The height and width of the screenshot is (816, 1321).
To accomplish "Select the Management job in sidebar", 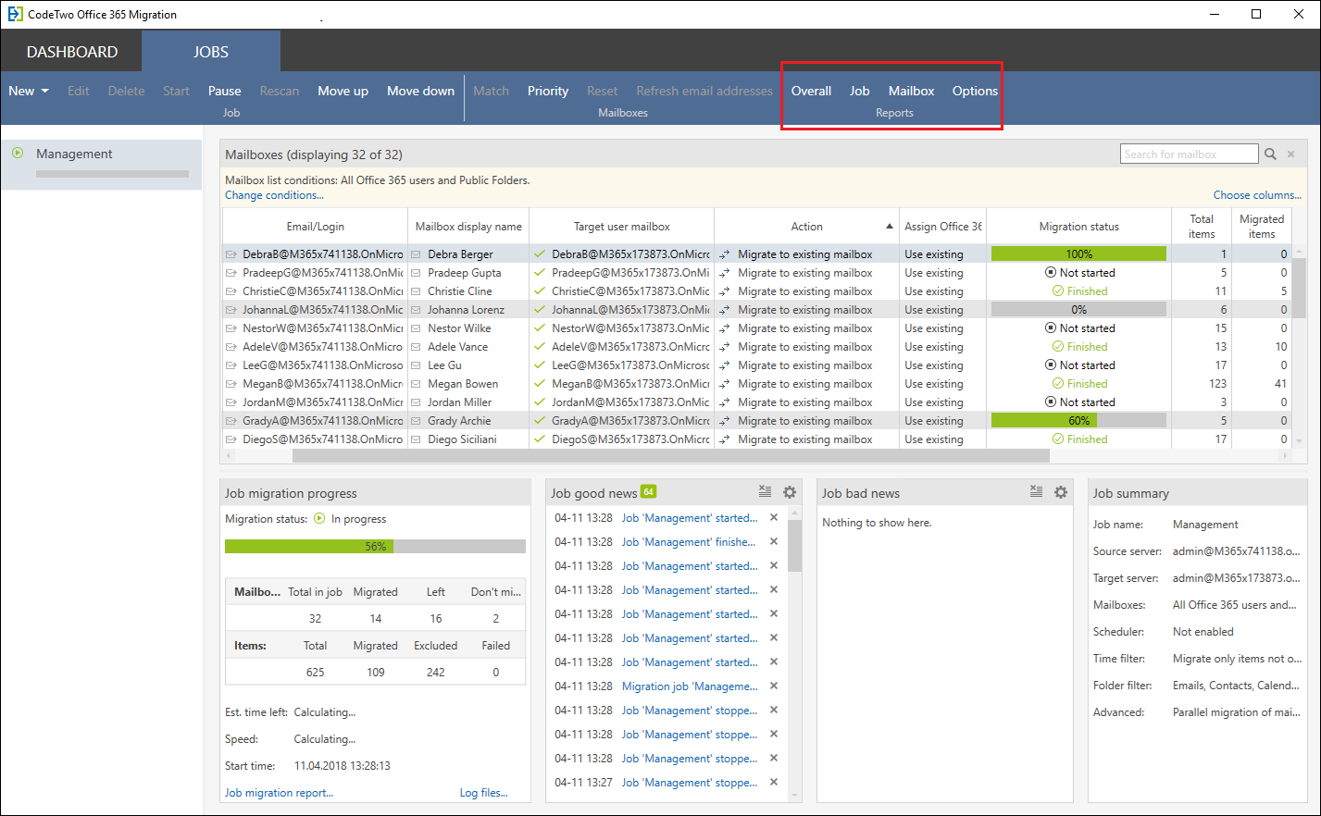I will (x=102, y=163).
